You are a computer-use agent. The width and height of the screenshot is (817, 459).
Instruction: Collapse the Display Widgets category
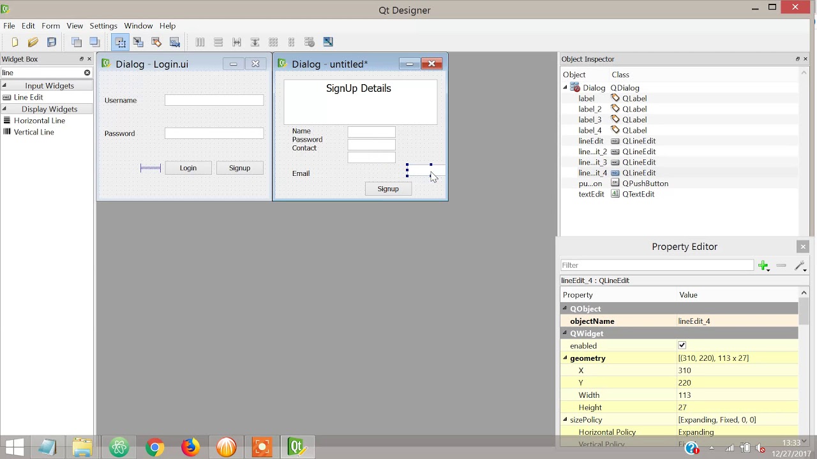4,109
